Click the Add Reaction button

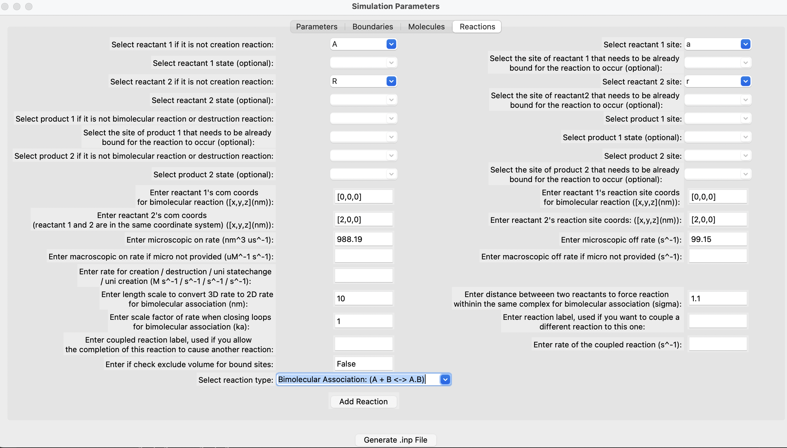pos(363,402)
